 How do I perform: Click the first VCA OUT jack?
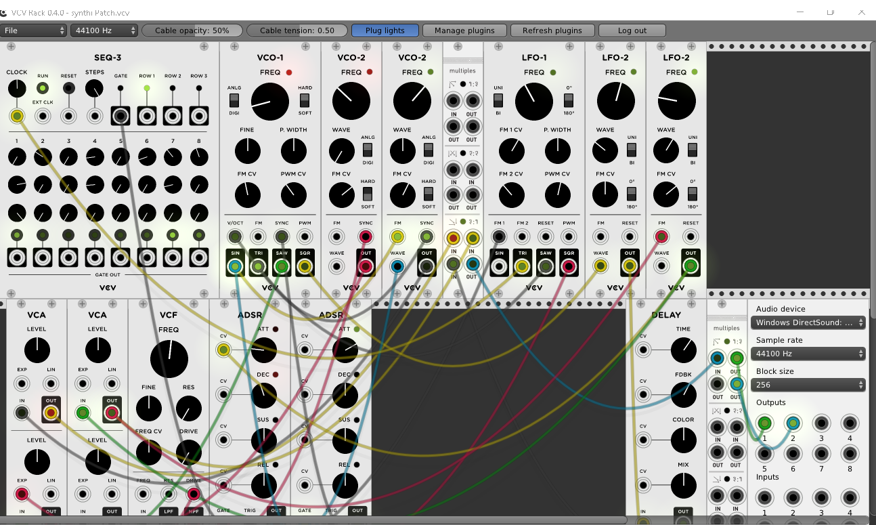(x=50, y=413)
